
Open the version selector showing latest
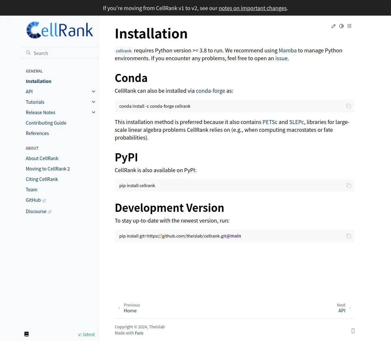86,334
